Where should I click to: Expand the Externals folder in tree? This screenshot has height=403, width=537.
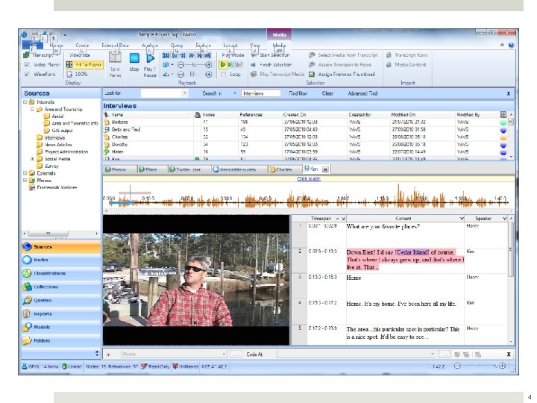[25, 173]
